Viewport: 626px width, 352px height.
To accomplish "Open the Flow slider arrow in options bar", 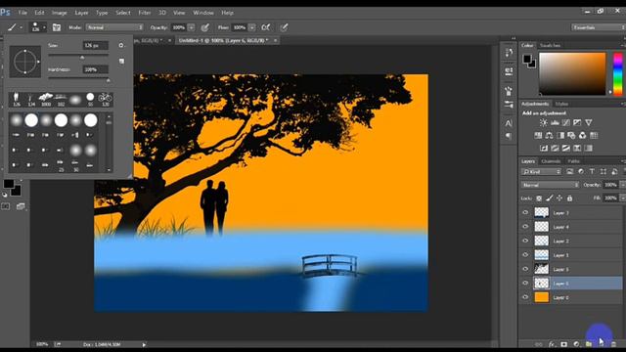I will click(251, 27).
